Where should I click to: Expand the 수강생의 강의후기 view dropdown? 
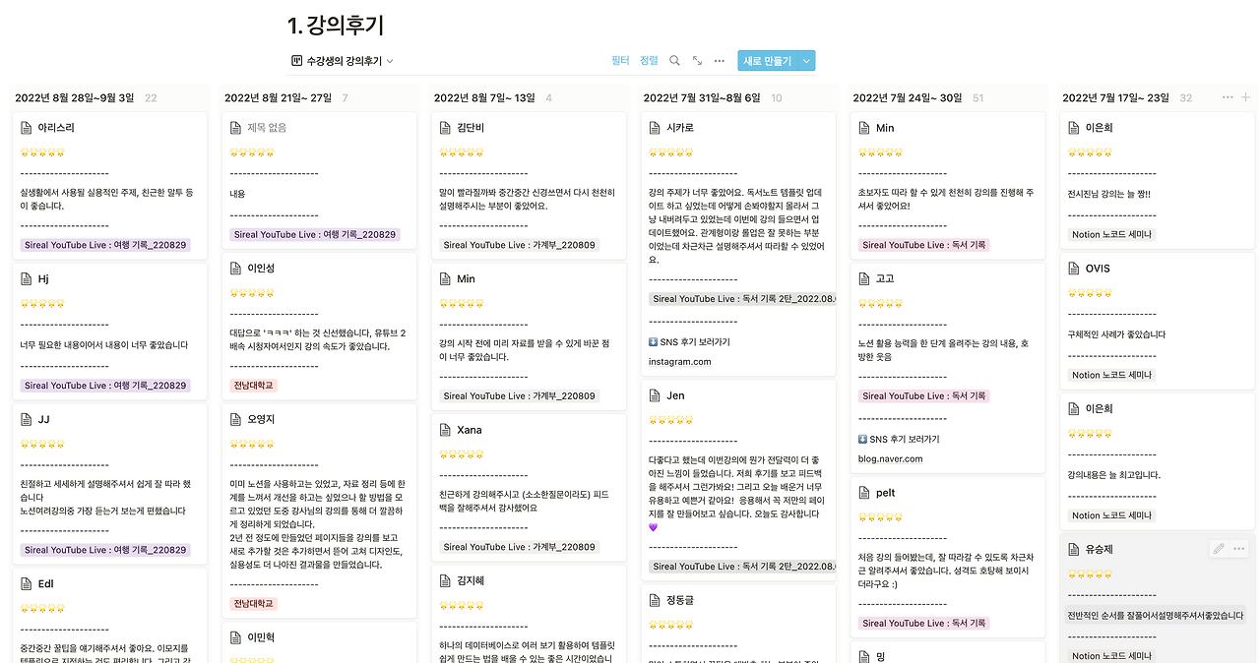click(390, 61)
